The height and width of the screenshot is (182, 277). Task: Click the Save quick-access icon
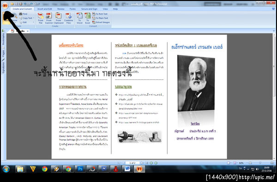(16, 4)
